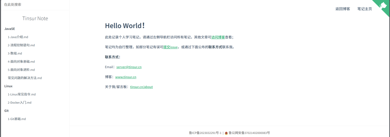Open 2-流程控制语句.md note
The width and height of the screenshot is (390, 137).
21,45
